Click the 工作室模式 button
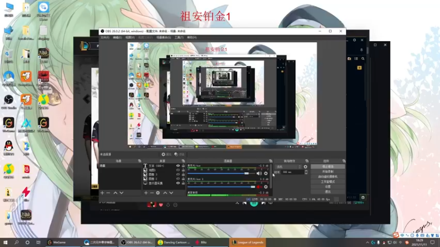440x247 pixels. (328, 182)
